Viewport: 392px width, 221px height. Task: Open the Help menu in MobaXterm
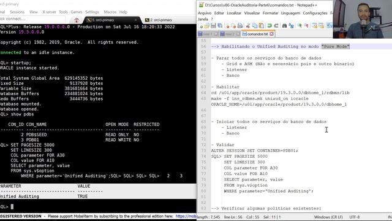[123, 12]
